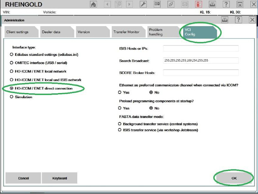Click the 'Interface type:' heading

coord(24,48)
